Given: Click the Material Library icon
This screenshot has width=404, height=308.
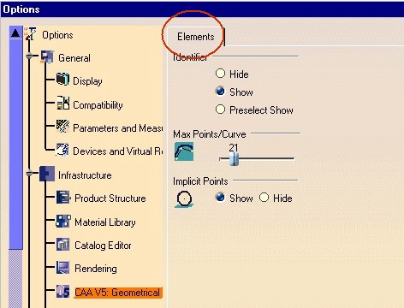Looking at the screenshot, I should (63, 221).
